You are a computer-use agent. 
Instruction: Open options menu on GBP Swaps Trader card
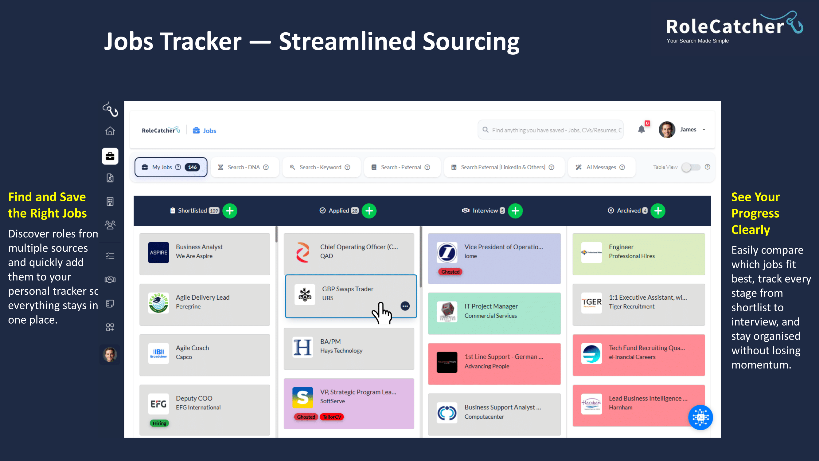click(405, 306)
